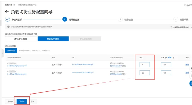Click the completed checkmark step icon for 协议&监听
The width and height of the screenshot is (192, 105).
7,19
